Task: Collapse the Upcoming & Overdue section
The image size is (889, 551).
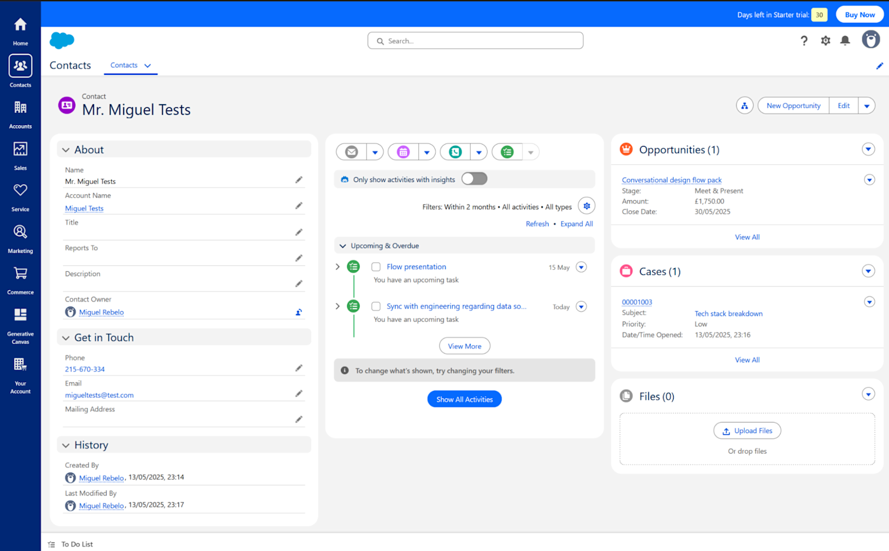Action: (x=343, y=246)
